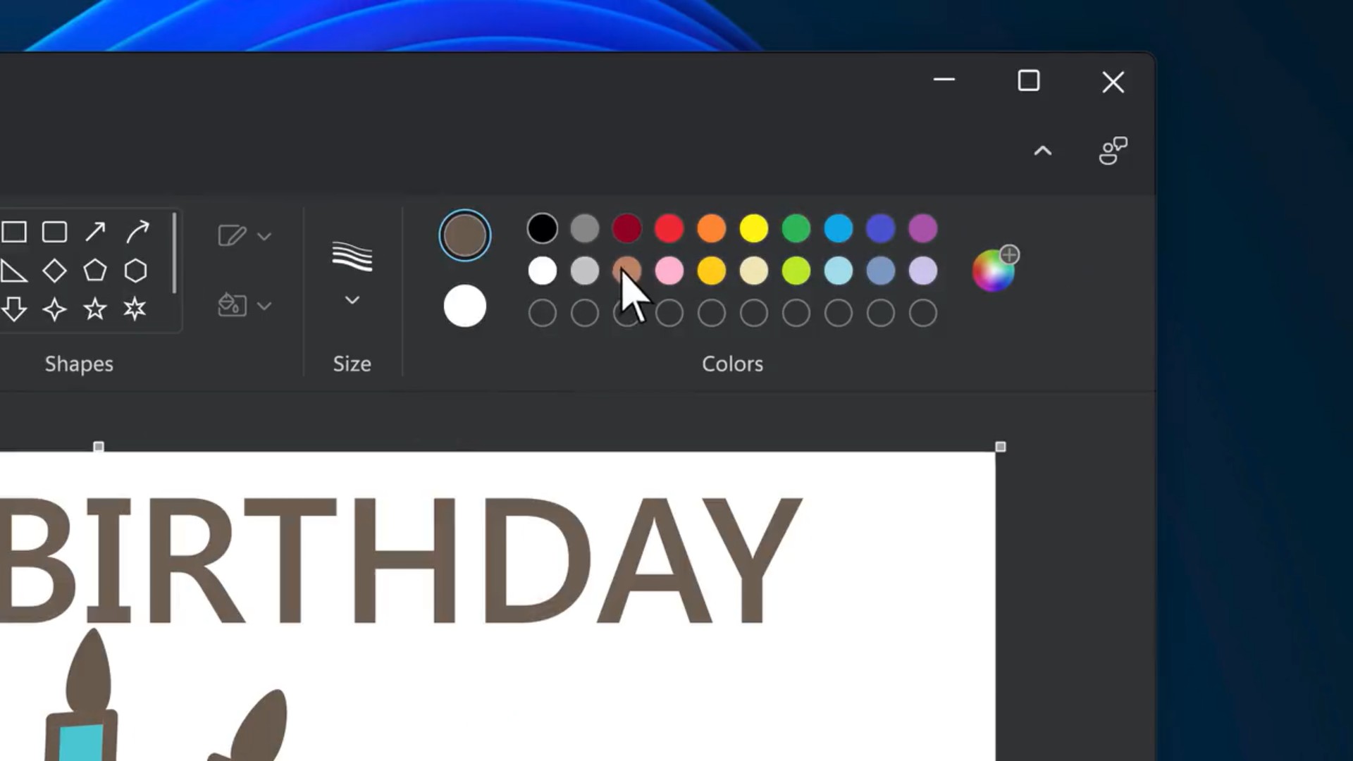This screenshot has height=761, width=1353.
Task: Click the line size icon
Action: (x=352, y=256)
